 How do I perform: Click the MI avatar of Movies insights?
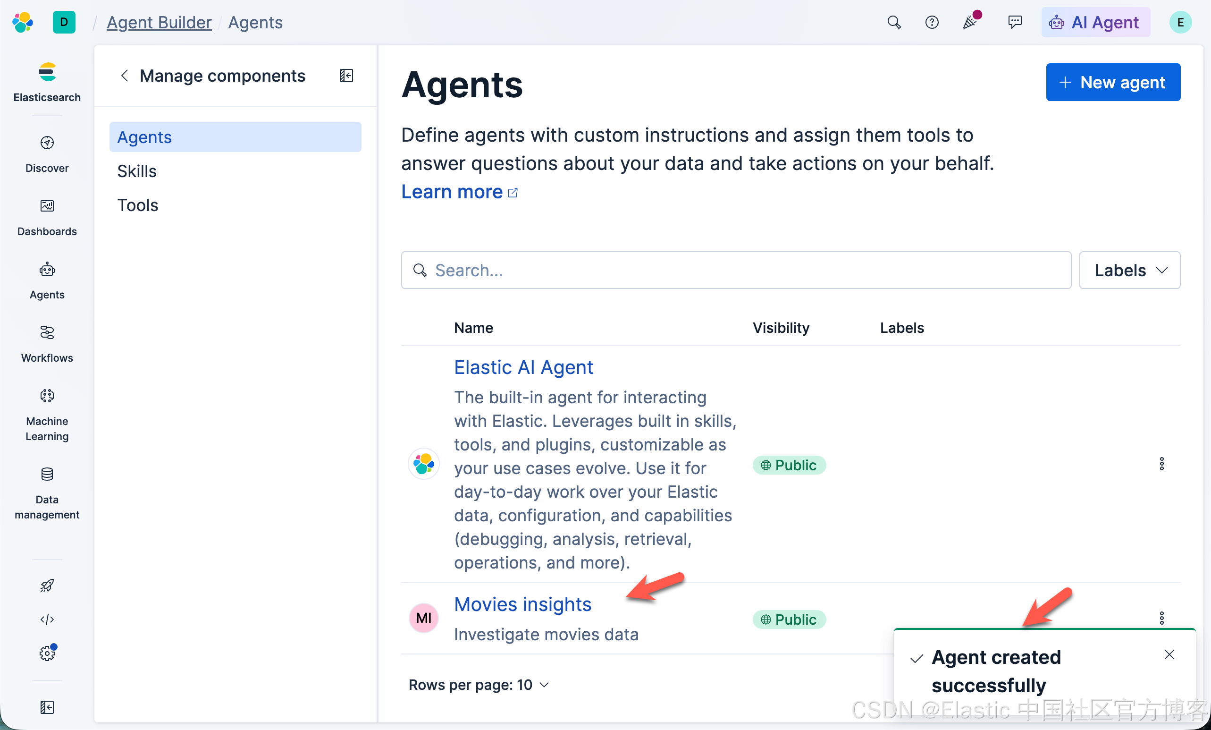point(424,618)
